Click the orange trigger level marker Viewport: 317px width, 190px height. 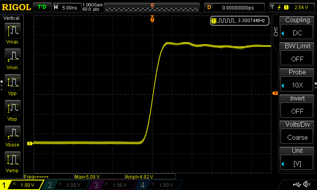pos(275,93)
